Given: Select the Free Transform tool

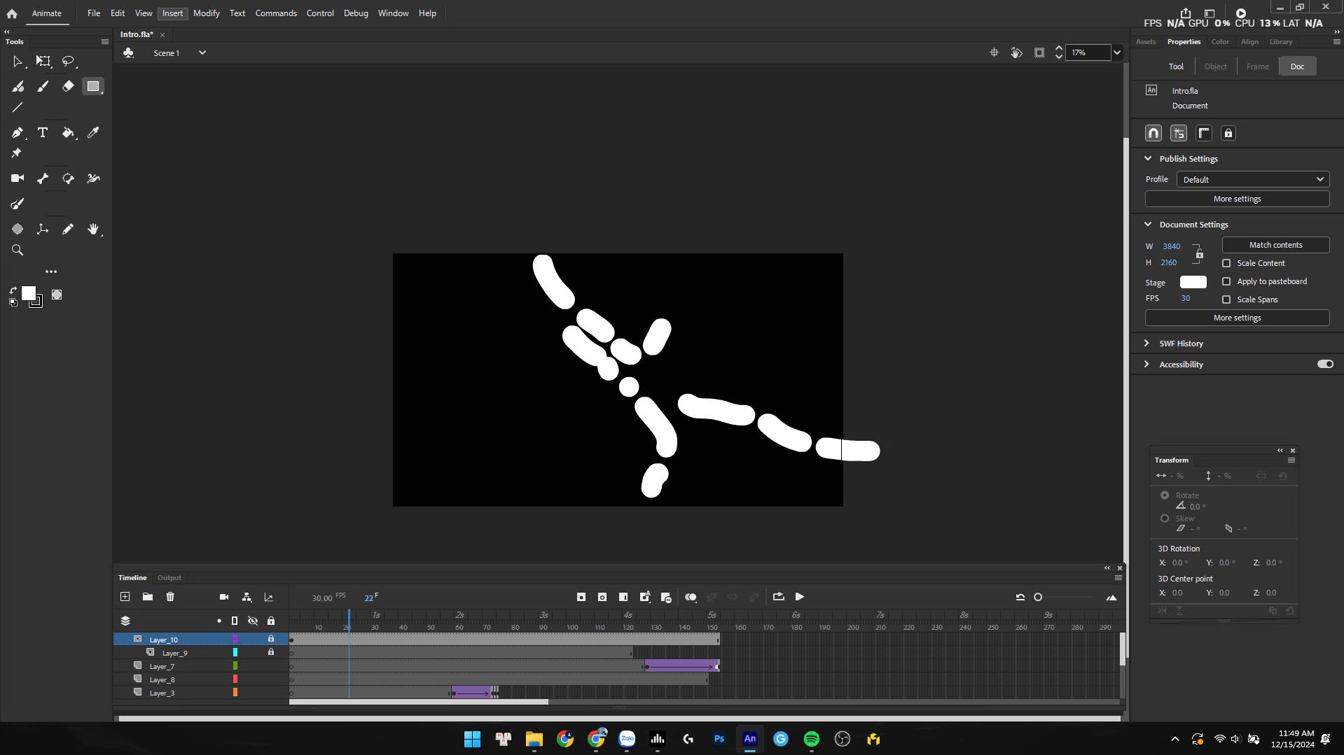Looking at the screenshot, I should pyautogui.click(x=43, y=62).
